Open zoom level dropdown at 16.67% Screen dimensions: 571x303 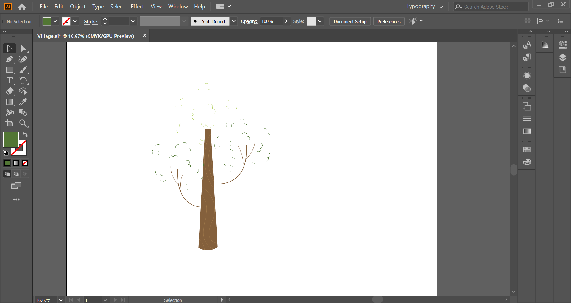pyautogui.click(x=61, y=300)
